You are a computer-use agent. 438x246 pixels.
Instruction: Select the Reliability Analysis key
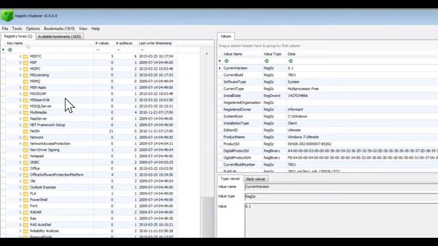pos(44,231)
